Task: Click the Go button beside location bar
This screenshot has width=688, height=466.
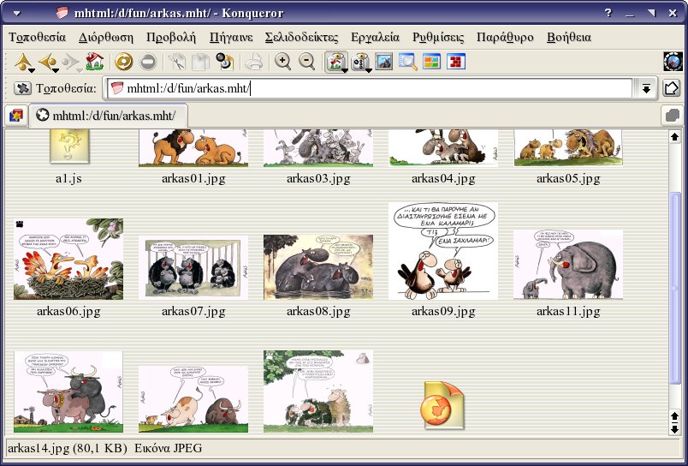Action: click(x=671, y=88)
